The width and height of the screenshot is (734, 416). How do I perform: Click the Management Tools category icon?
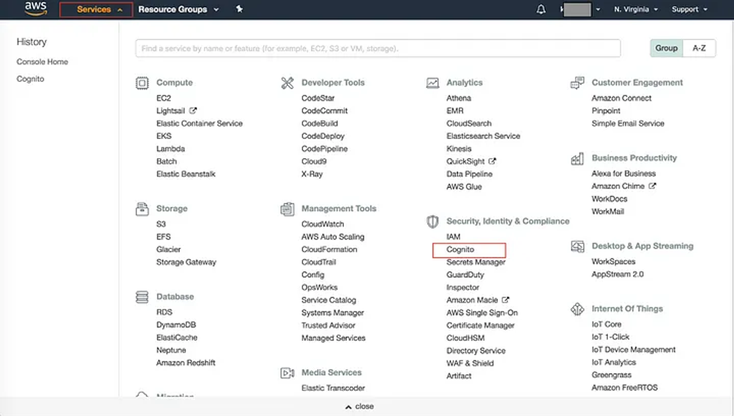click(x=287, y=209)
